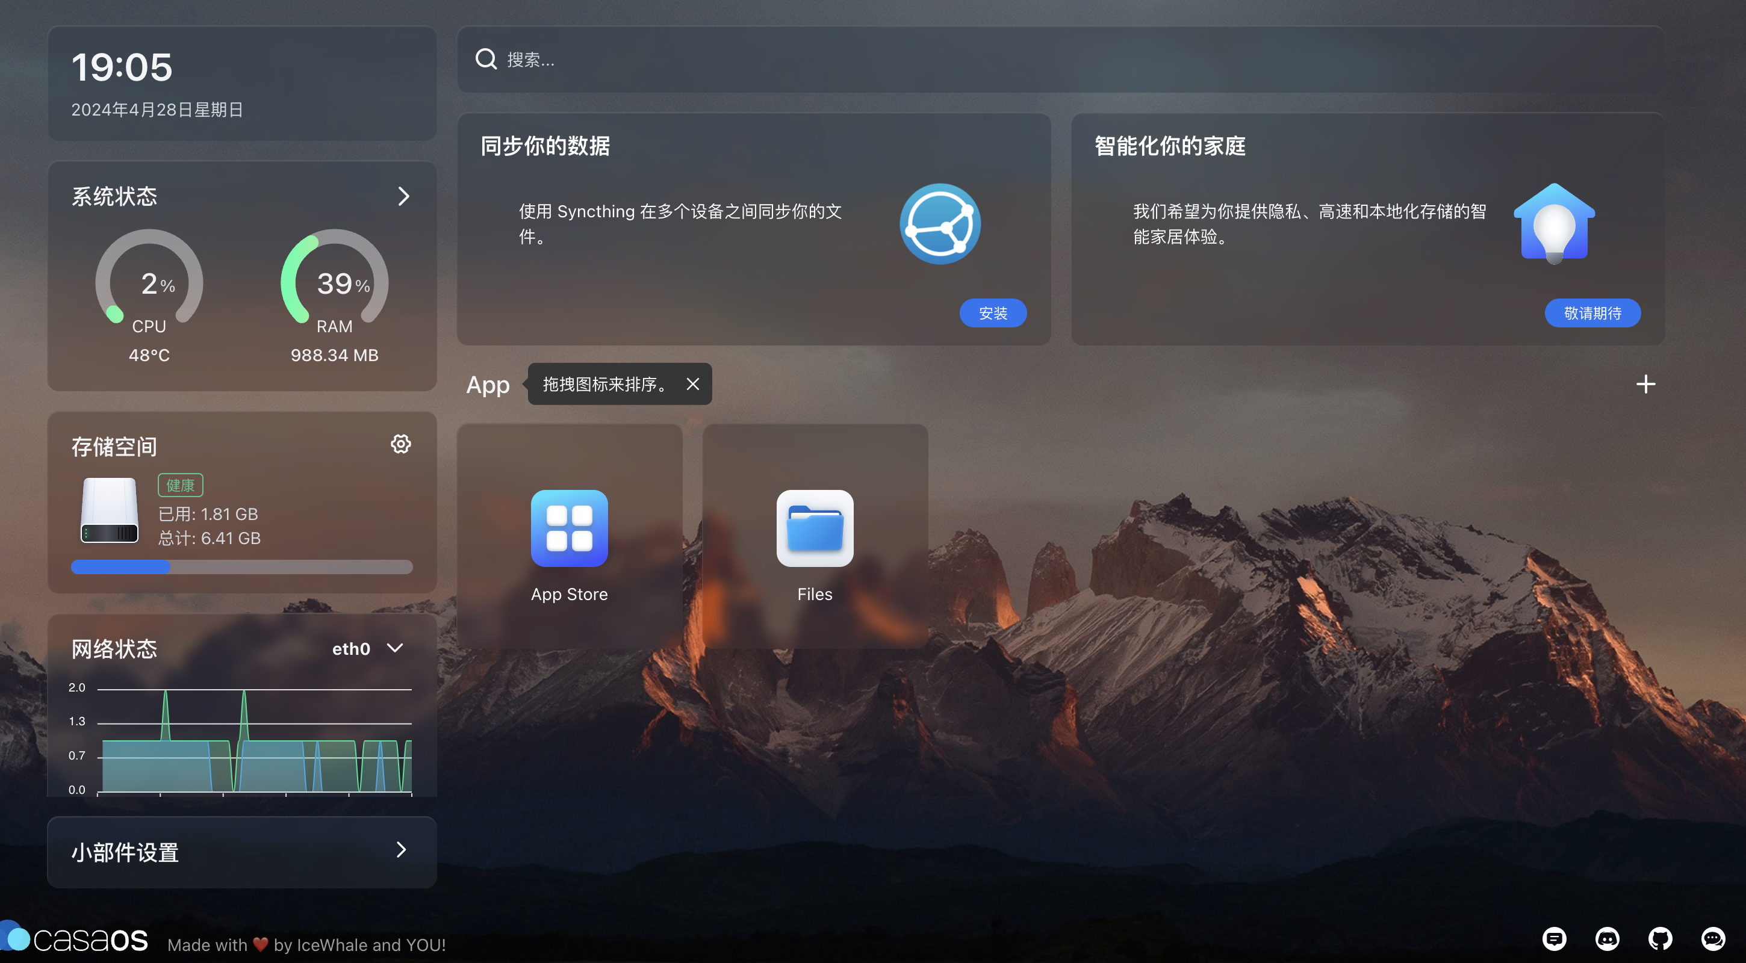This screenshot has width=1746, height=963.
Task: Expand 系统状态 details chevron
Action: coord(404,197)
